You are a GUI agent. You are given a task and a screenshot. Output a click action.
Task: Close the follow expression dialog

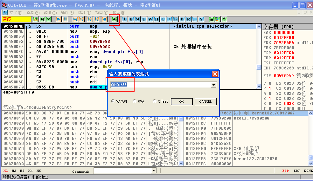coord(215,74)
